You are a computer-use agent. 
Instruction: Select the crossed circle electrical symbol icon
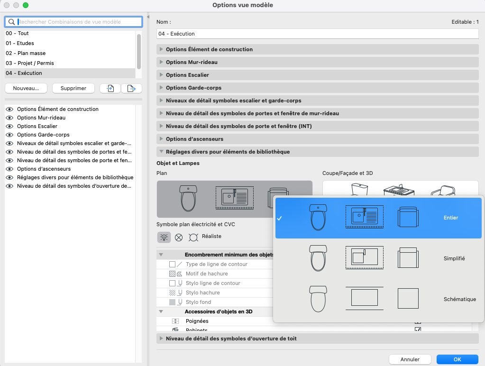(179, 238)
